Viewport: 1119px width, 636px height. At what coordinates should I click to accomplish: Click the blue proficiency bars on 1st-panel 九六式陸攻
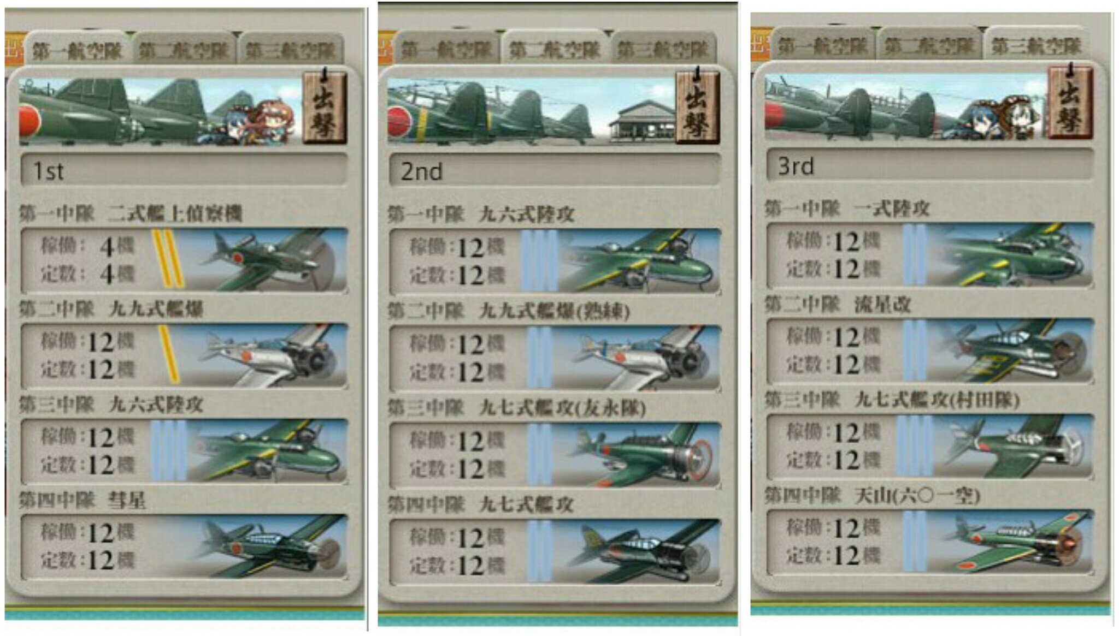pos(168,450)
